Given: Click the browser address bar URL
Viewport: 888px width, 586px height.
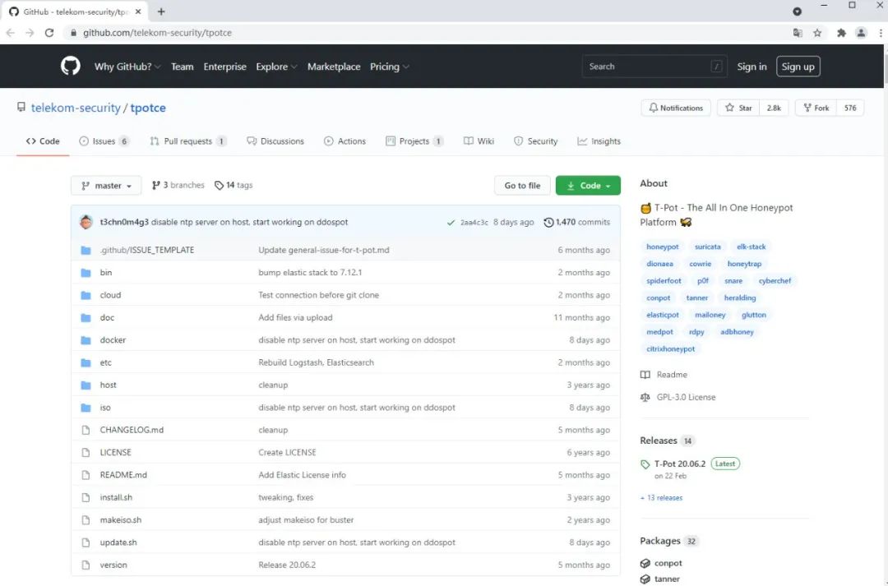Looking at the screenshot, I should [x=157, y=33].
